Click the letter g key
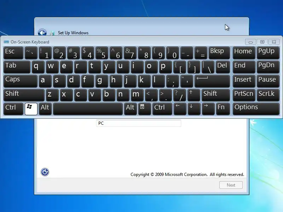 click(102, 81)
